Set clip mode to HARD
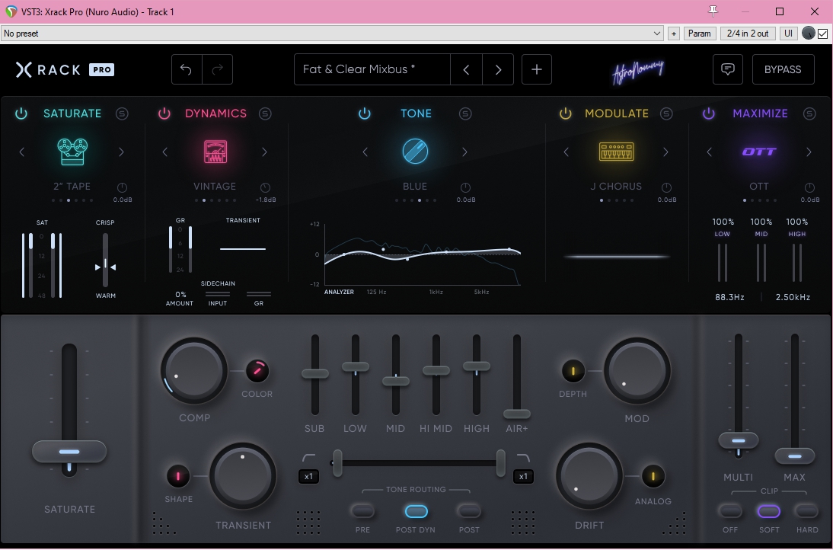The height and width of the screenshot is (550, 833). click(806, 511)
